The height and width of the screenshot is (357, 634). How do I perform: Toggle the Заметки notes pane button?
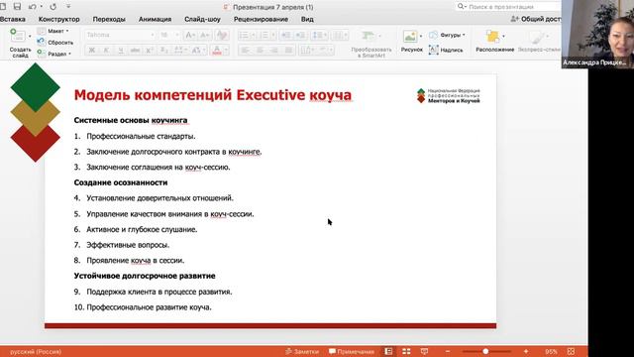302,352
